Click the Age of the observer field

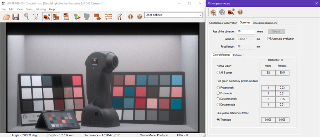(246, 31)
